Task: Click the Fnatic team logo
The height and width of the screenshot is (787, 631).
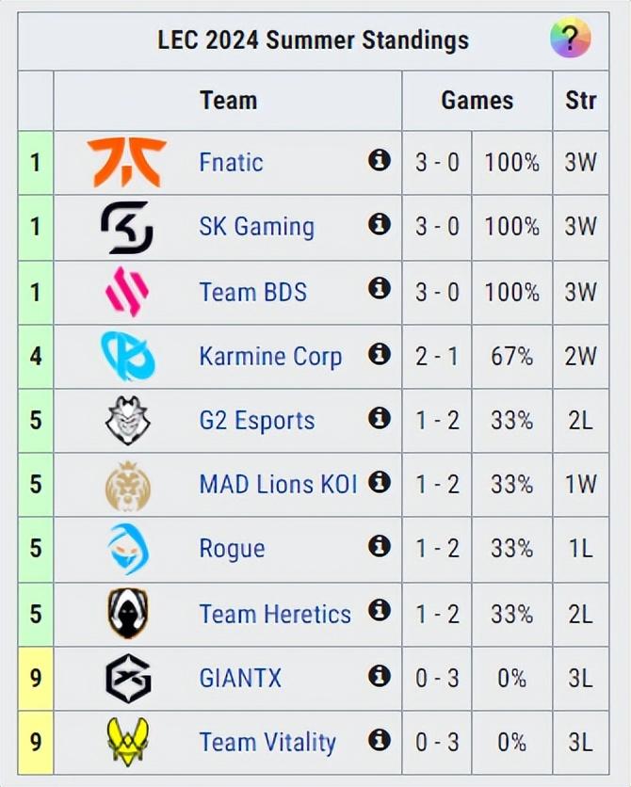Action: point(127,162)
